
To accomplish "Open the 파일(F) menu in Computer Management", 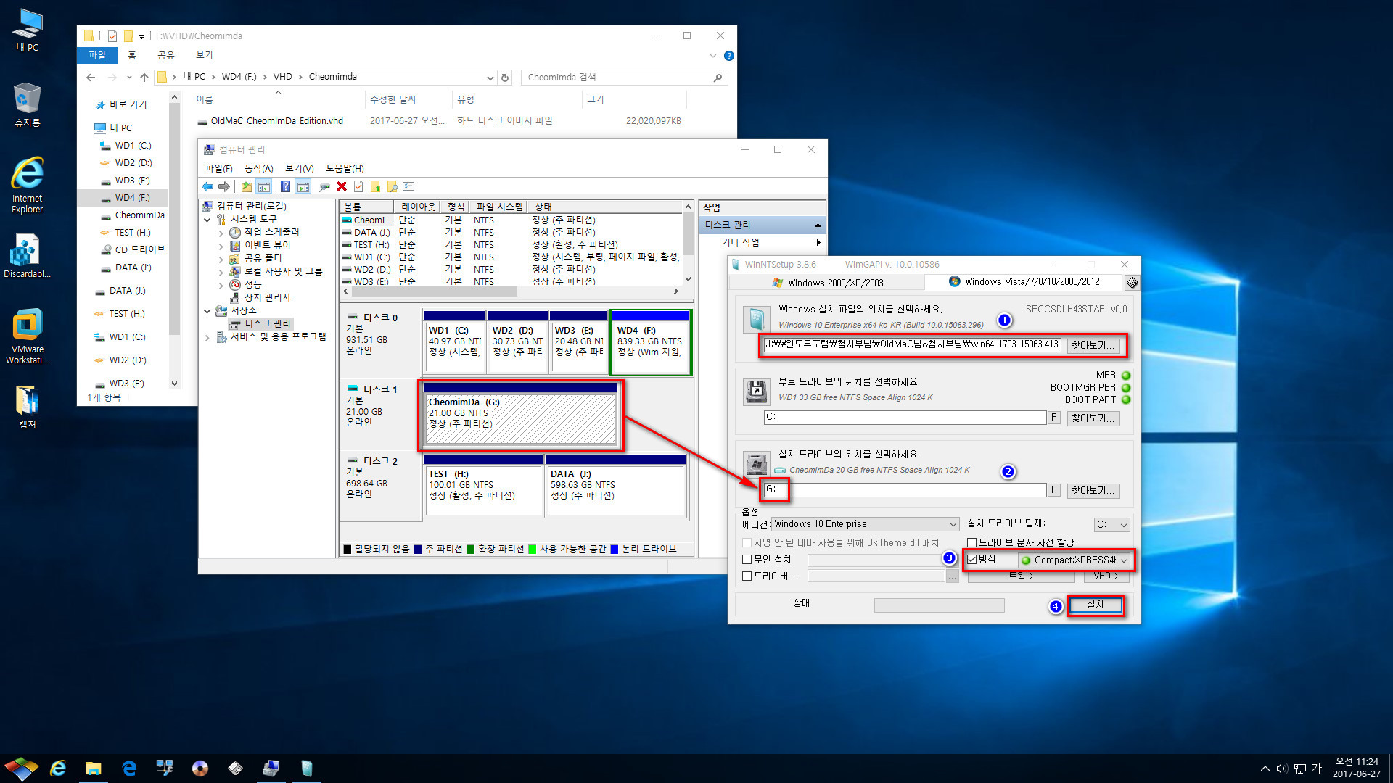I will (218, 168).
